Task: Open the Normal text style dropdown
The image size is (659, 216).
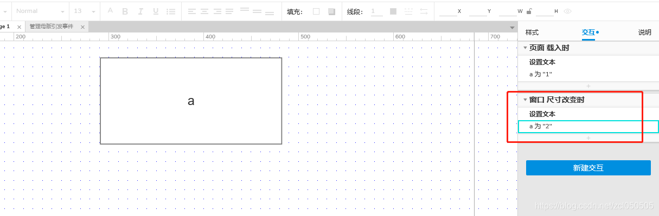Action: point(40,11)
